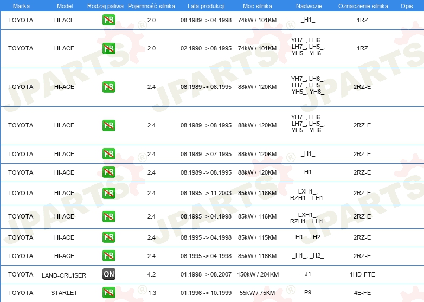This screenshot has width=424, height=302.
Task: Click the ON diesel icon for LAND-CRUISER
Action: click(x=108, y=274)
